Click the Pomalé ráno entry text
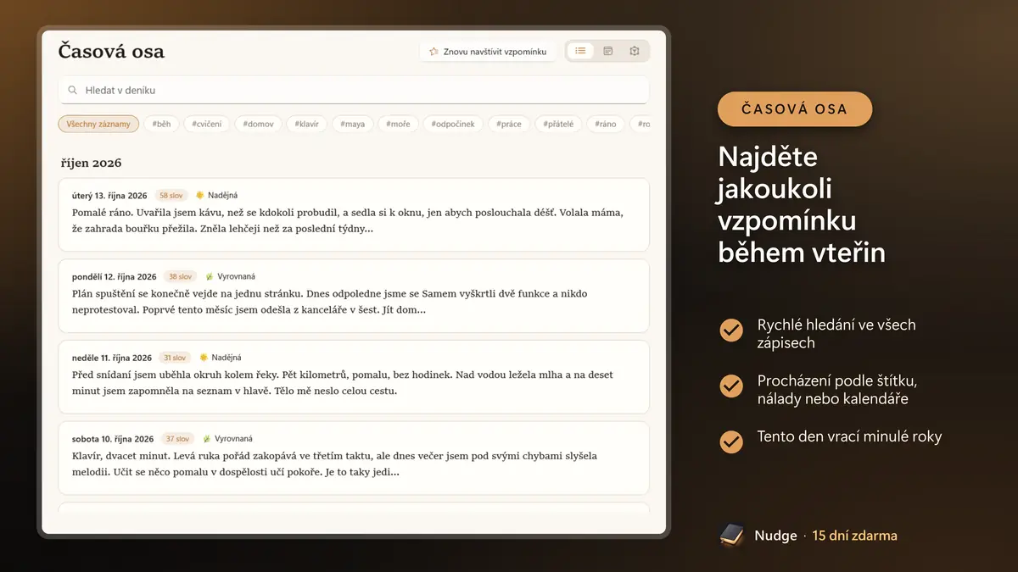The height and width of the screenshot is (572, 1018). (348, 220)
